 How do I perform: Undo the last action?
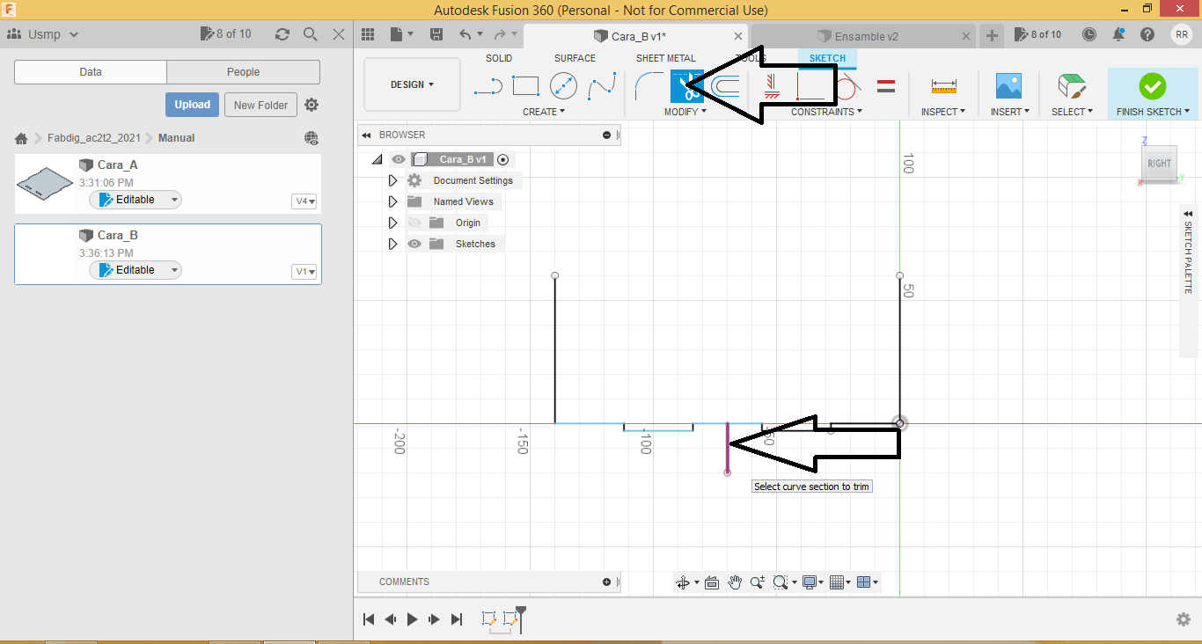[x=465, y=34]
